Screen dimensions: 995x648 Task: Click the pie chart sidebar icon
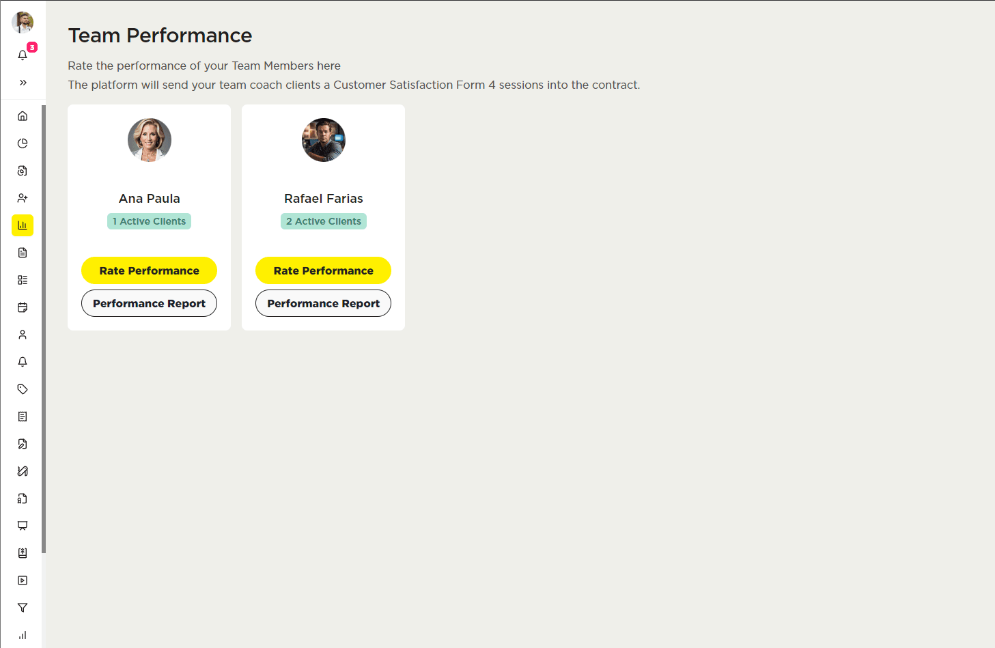(23, 143)
